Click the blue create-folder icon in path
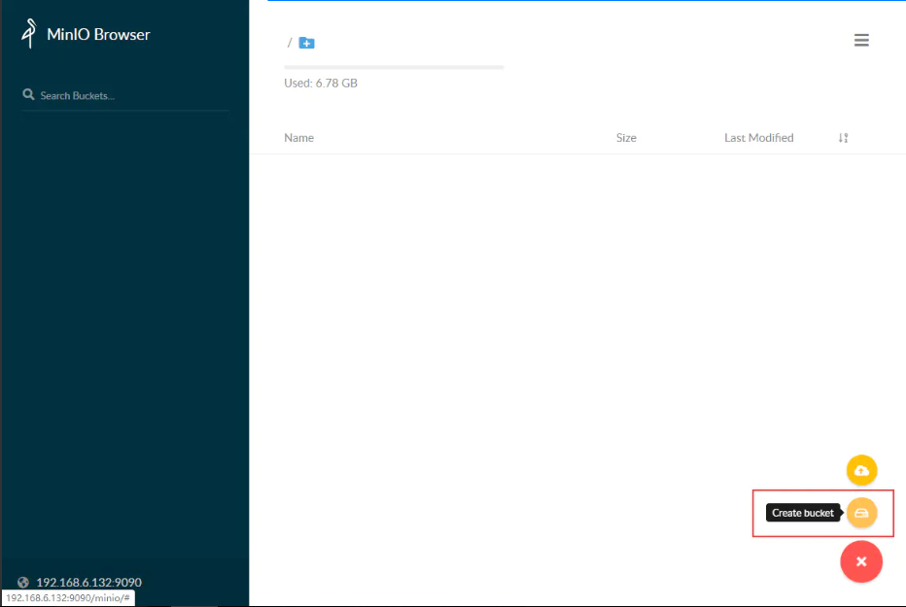The width and height of the screenshot is (906, 607). [306, 43]
